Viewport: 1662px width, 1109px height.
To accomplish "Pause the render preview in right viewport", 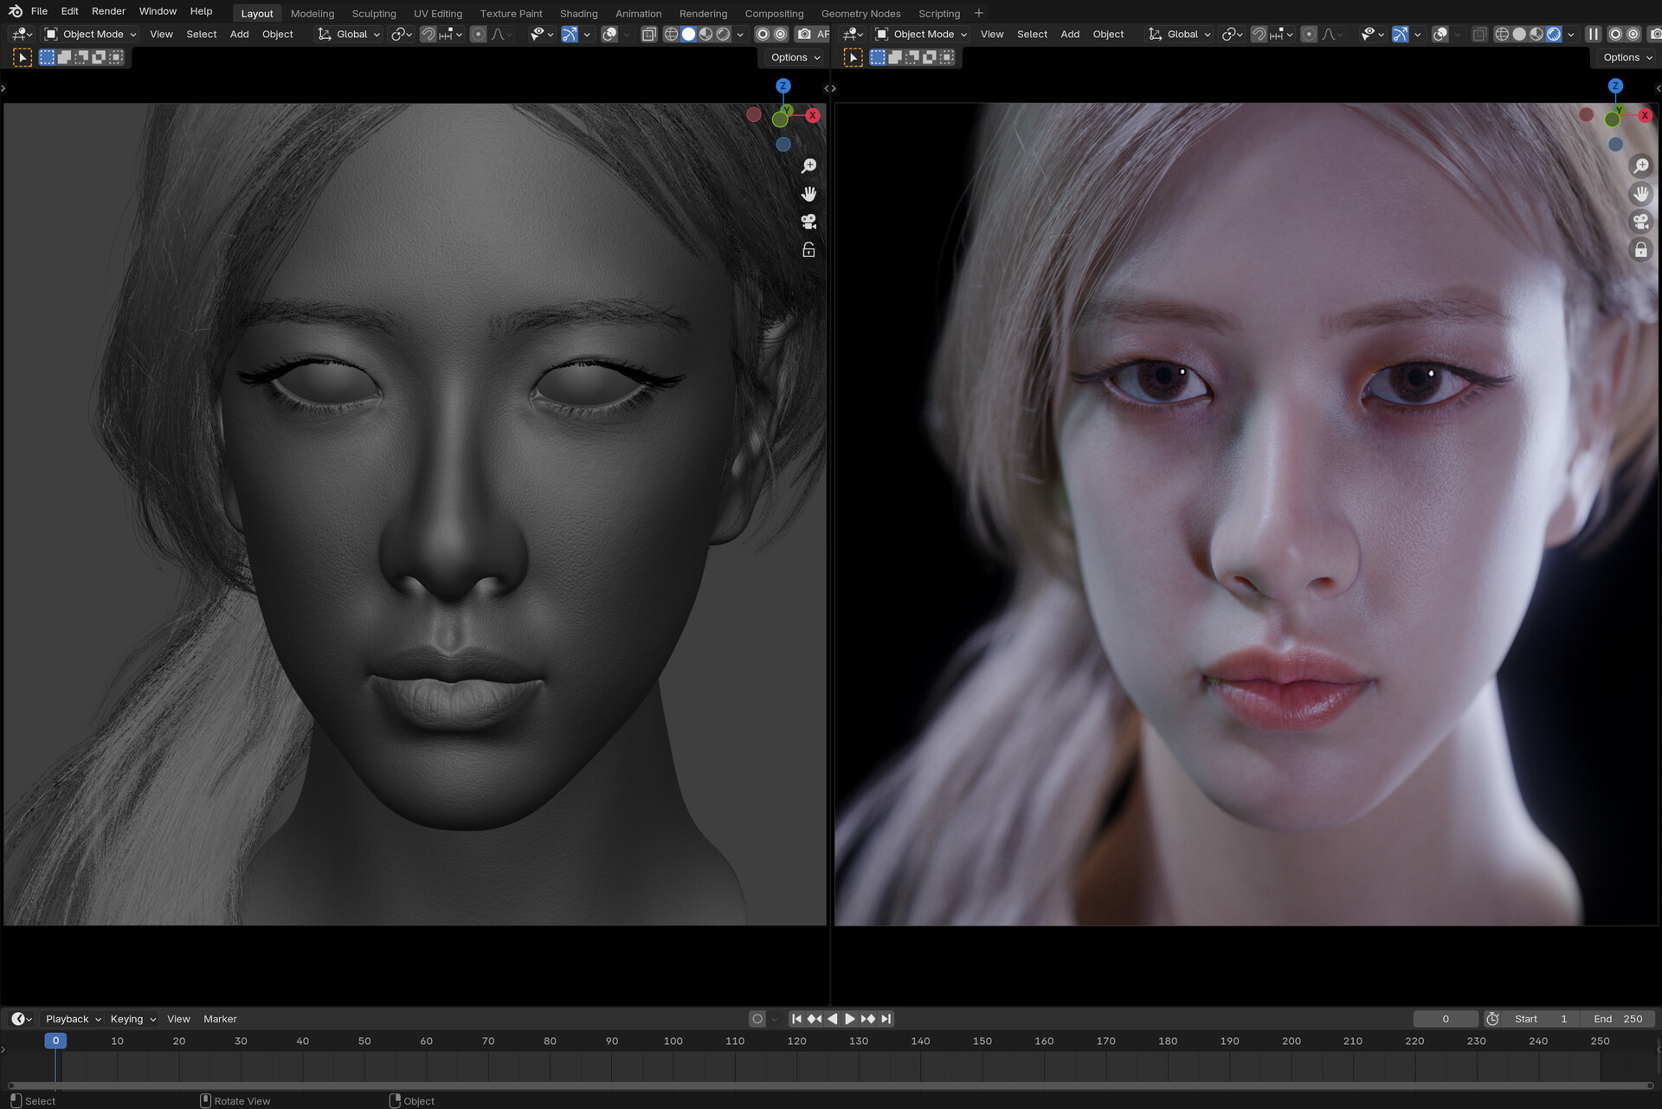I will coord(1594,34).
